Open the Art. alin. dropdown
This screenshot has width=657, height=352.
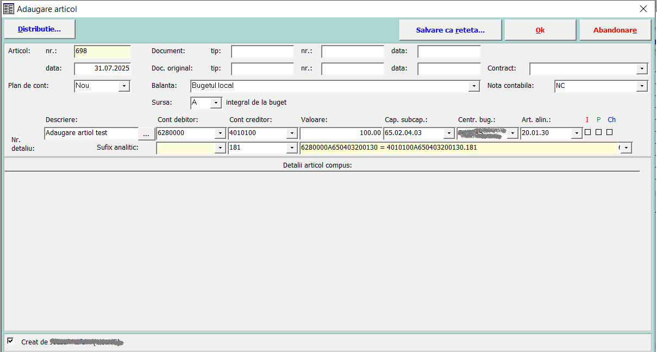pos(577,133)
